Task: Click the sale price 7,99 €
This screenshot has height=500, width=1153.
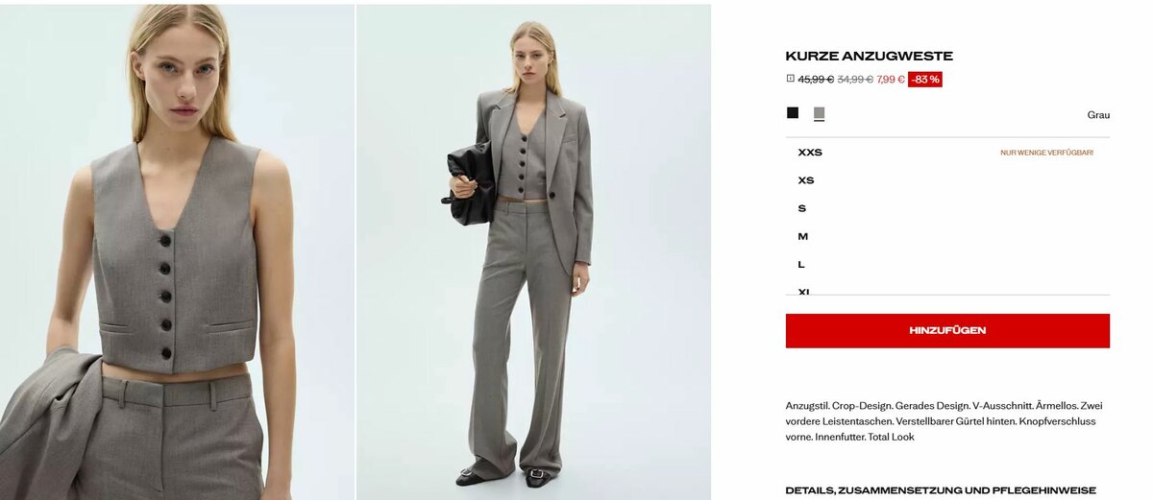Action: point(891,80)
